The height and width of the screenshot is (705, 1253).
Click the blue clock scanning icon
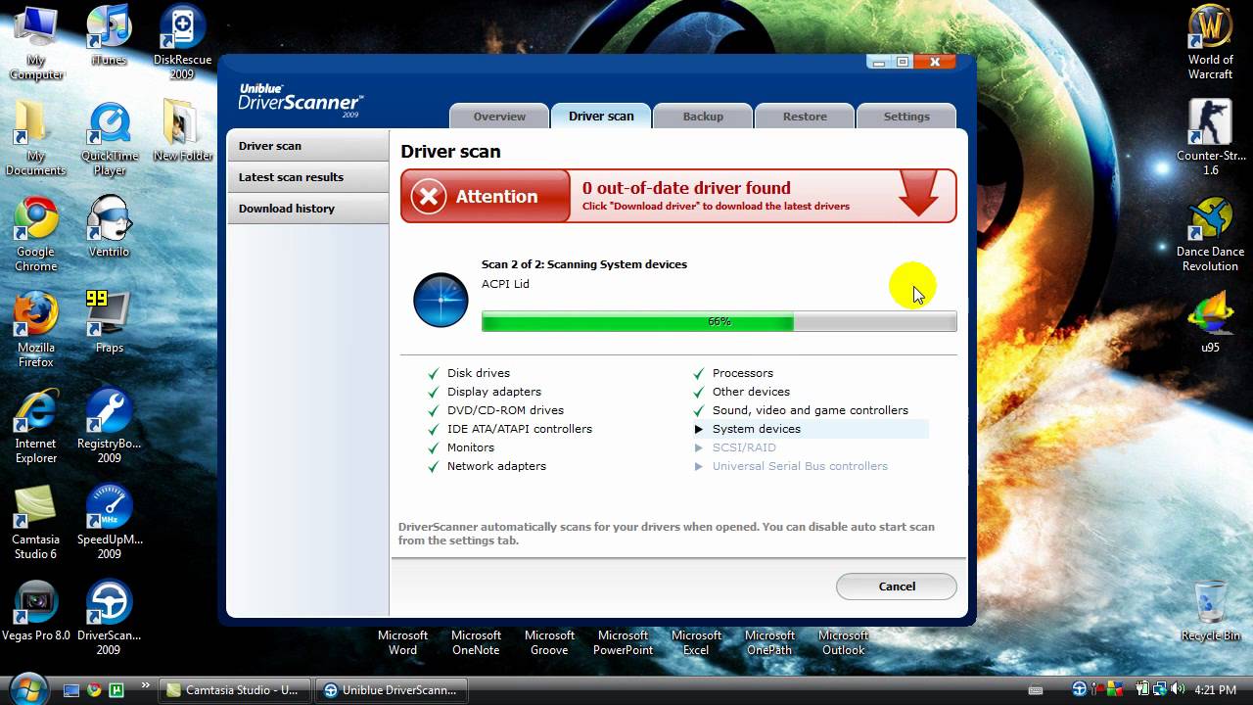tap(441, 300)
